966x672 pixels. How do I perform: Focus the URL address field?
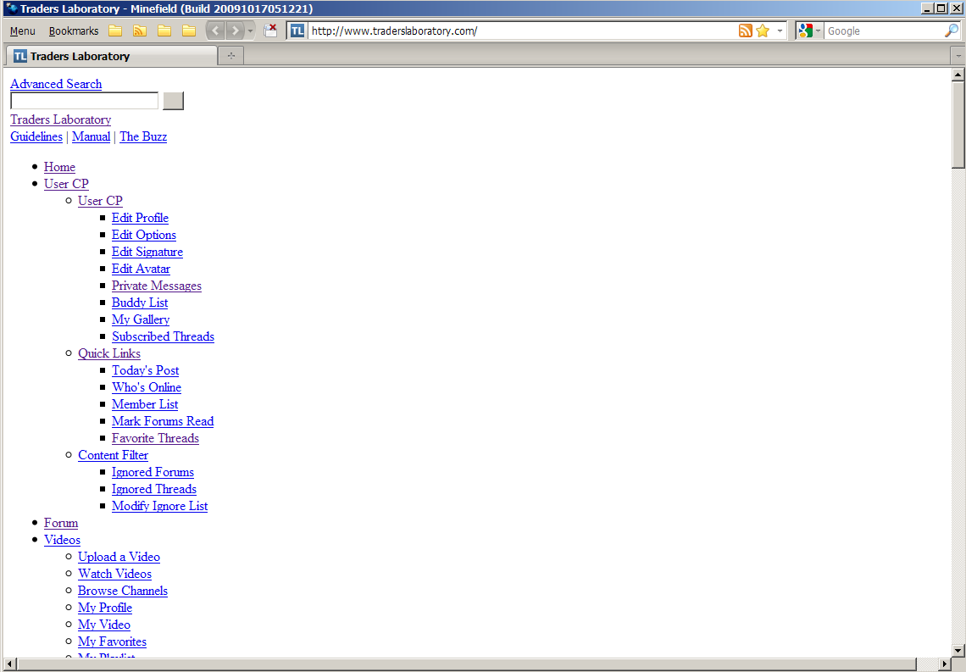coord(523,31)
